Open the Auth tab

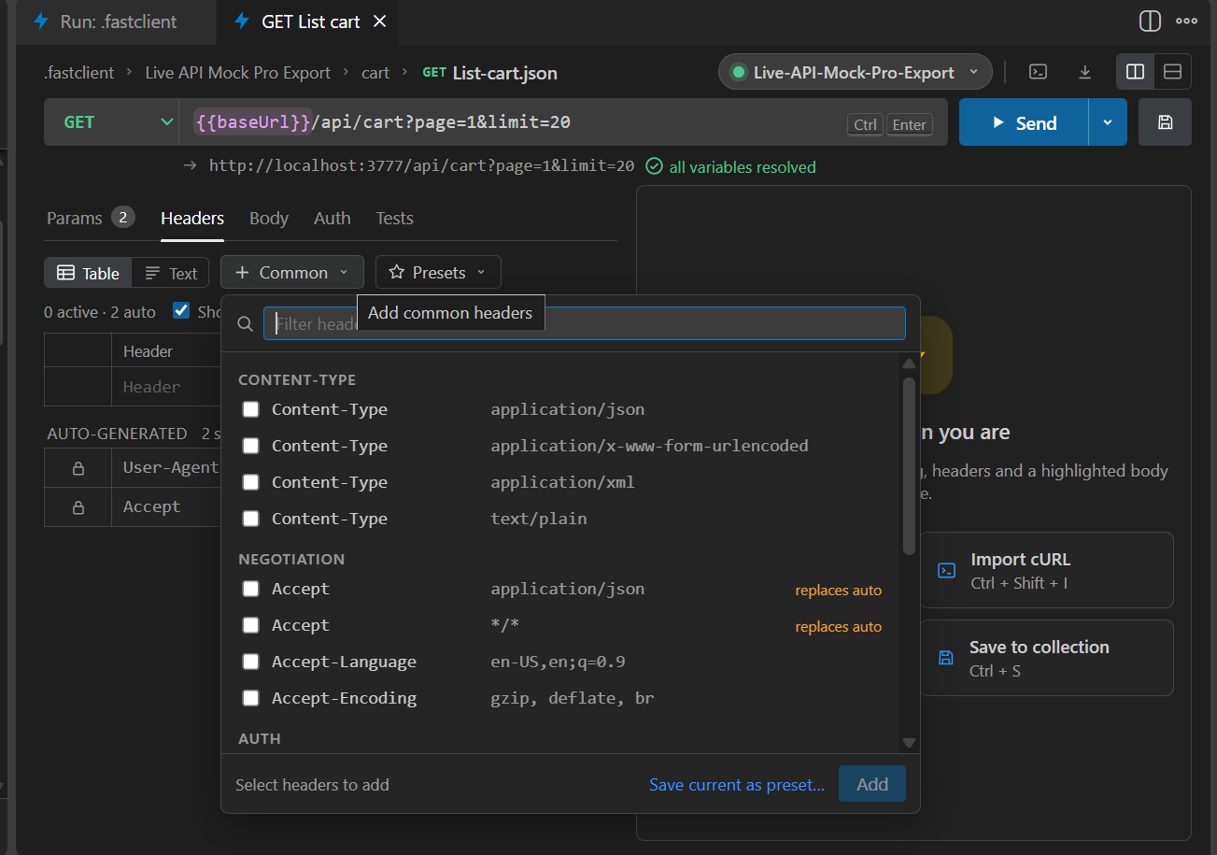pyautogui.click(x=333, y=218)
